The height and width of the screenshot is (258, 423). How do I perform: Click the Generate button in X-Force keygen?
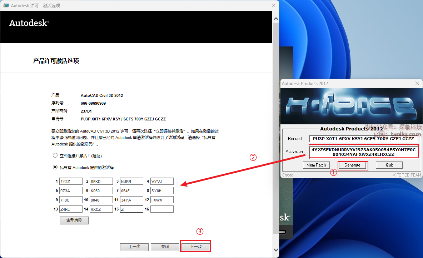(x=352, y=165)
